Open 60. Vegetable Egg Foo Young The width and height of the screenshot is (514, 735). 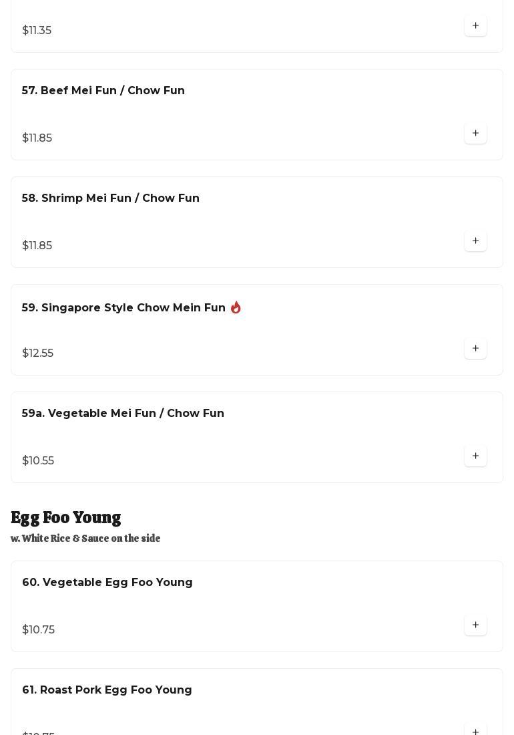click(x=107, y=583)
